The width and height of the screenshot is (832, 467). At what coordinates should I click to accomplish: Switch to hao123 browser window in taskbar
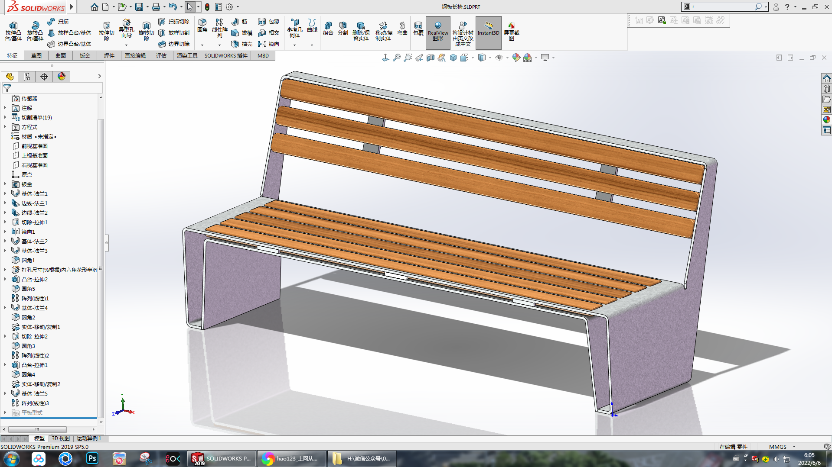pyautogui.click(x=292, y=458)
